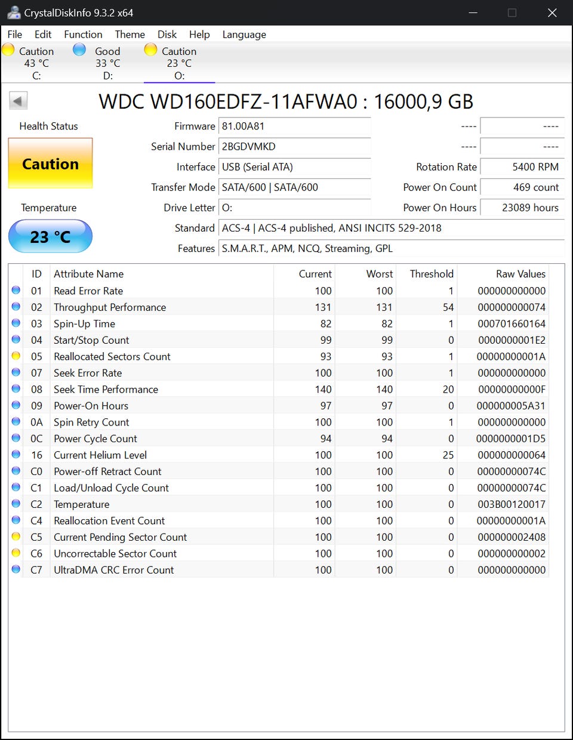Click the CrystalDiskInfo app icon in title bar
The image size is (573, 740).
point(13,13)
